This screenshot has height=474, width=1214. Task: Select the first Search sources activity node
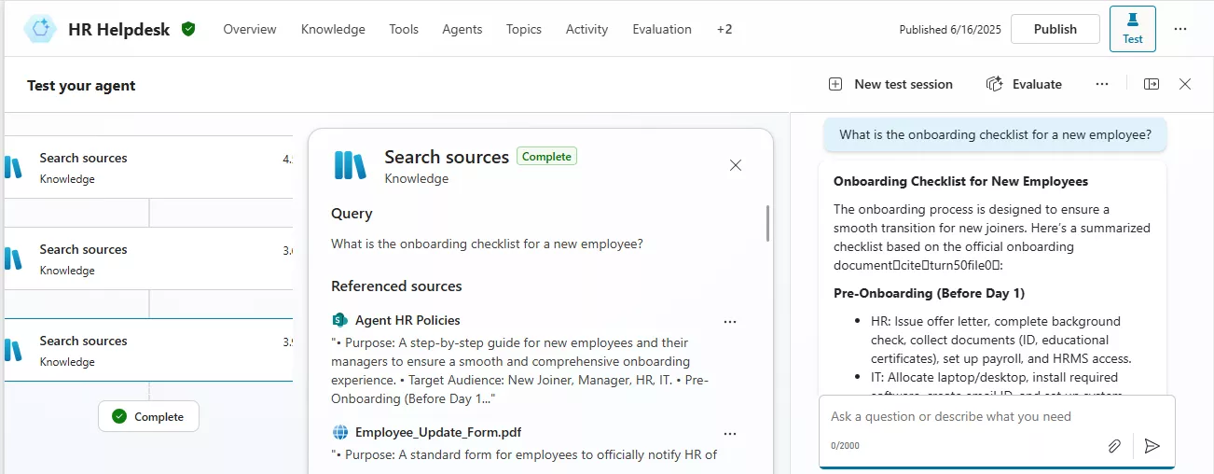click(149, 167)
